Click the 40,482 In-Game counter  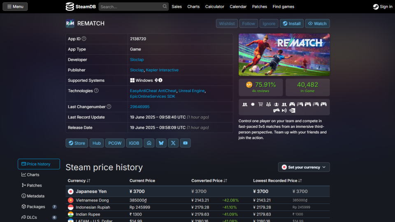point(308,87)
